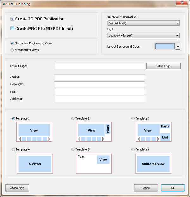The height and width of the screenshot is (197, 190).
Task: Click the Template 3 Parts List preview
Action: coord(153,132)
